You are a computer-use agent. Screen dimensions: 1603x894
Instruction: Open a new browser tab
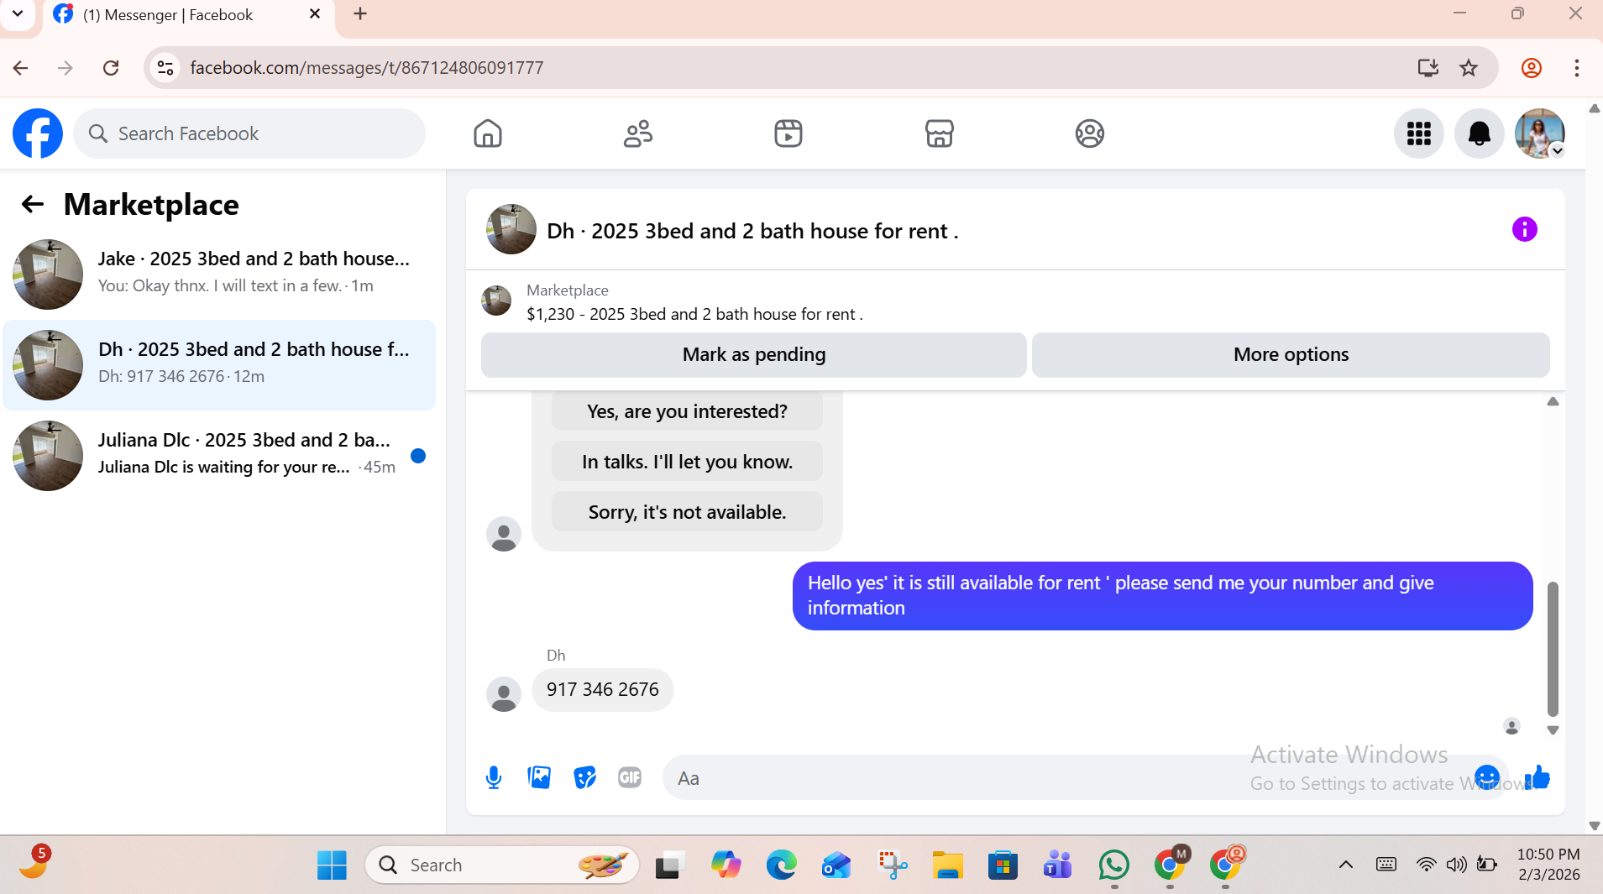tap(360, 14)
